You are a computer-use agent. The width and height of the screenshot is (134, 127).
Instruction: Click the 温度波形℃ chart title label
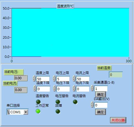click(65, 6)
